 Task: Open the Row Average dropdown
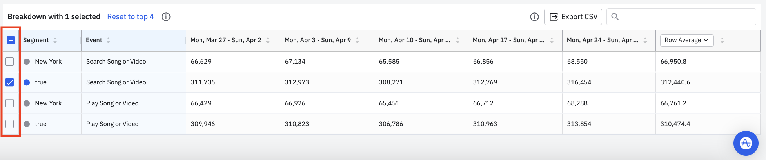tap(686, 40)
